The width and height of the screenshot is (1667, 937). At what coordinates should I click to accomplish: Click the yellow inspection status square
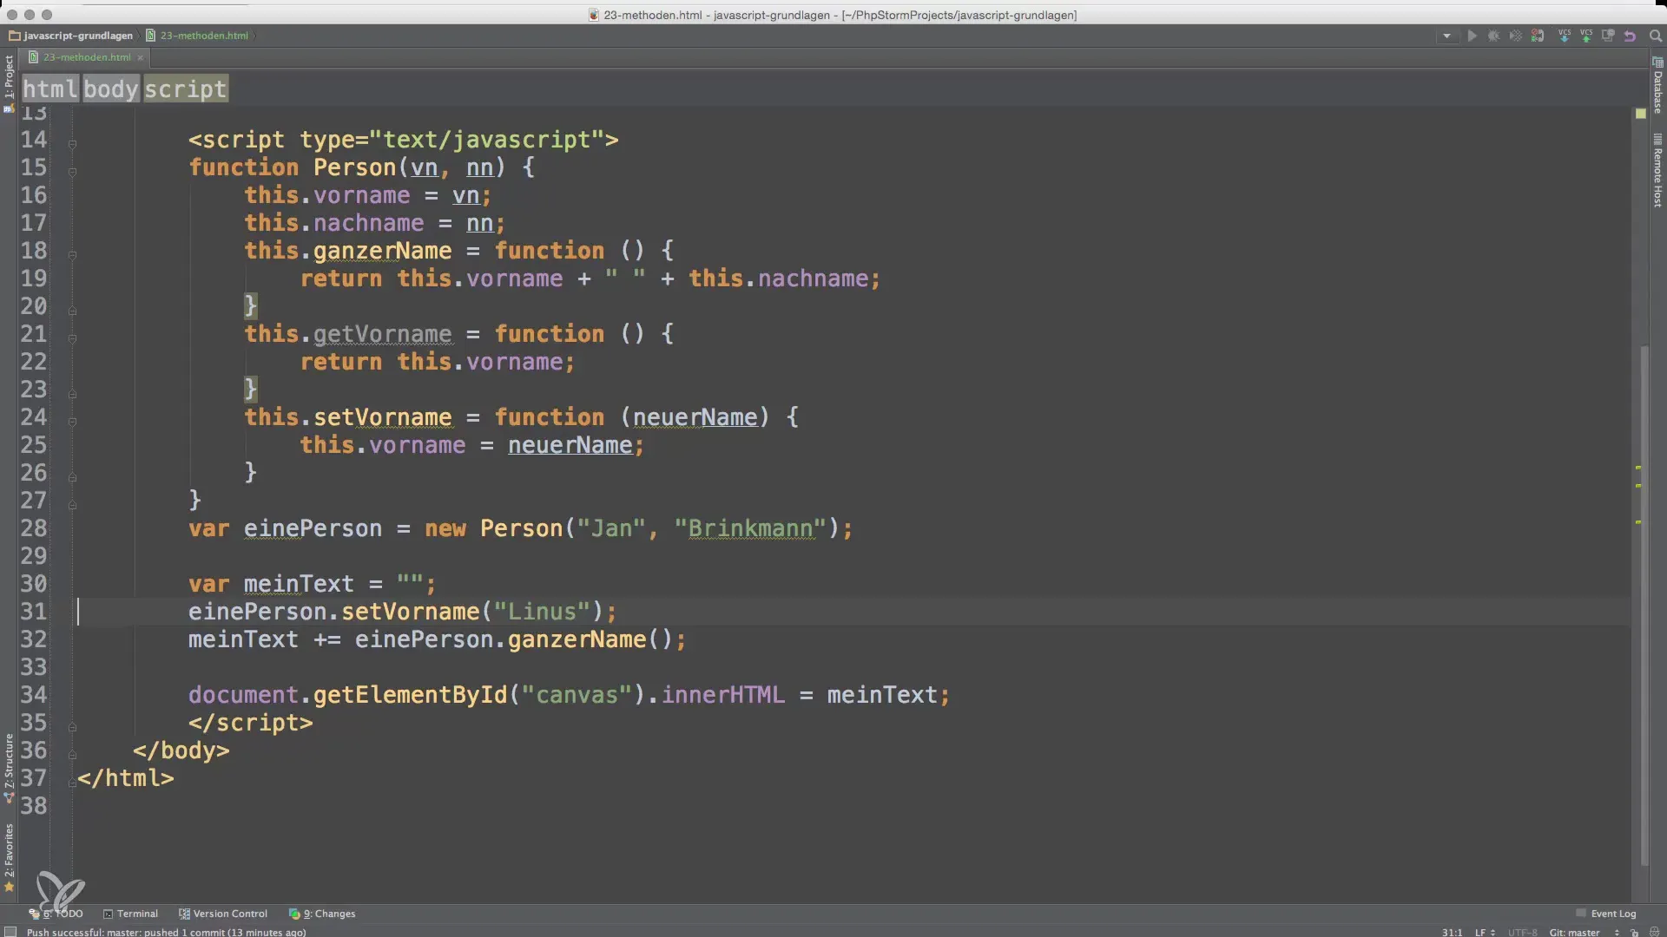coord(1640,114)
